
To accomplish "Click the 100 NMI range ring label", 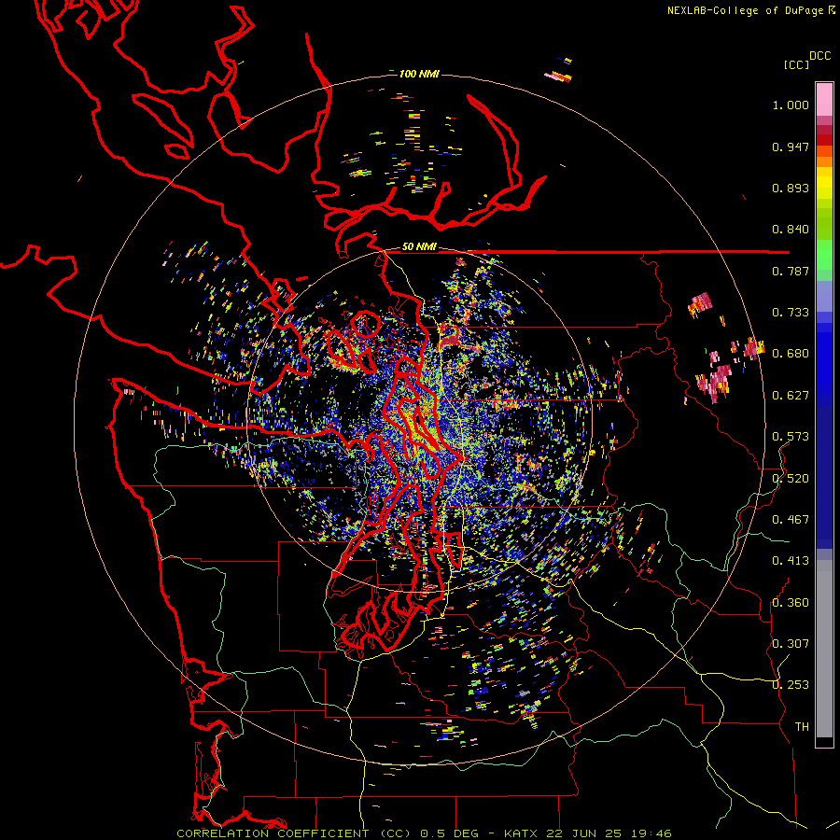I will click(419, 74).
